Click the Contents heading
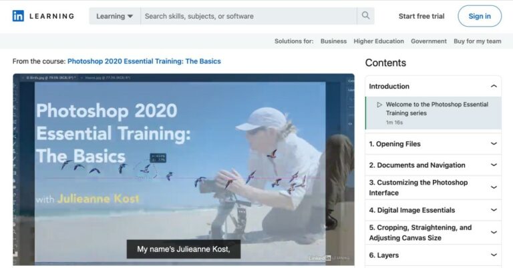This screenshot has height=268, width=513. tap(385, 63)
